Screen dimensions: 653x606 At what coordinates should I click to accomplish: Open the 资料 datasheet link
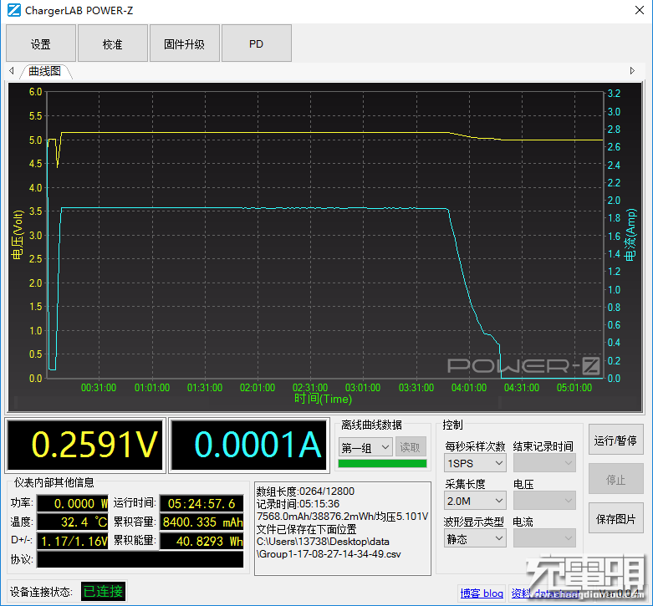(545, 593)
